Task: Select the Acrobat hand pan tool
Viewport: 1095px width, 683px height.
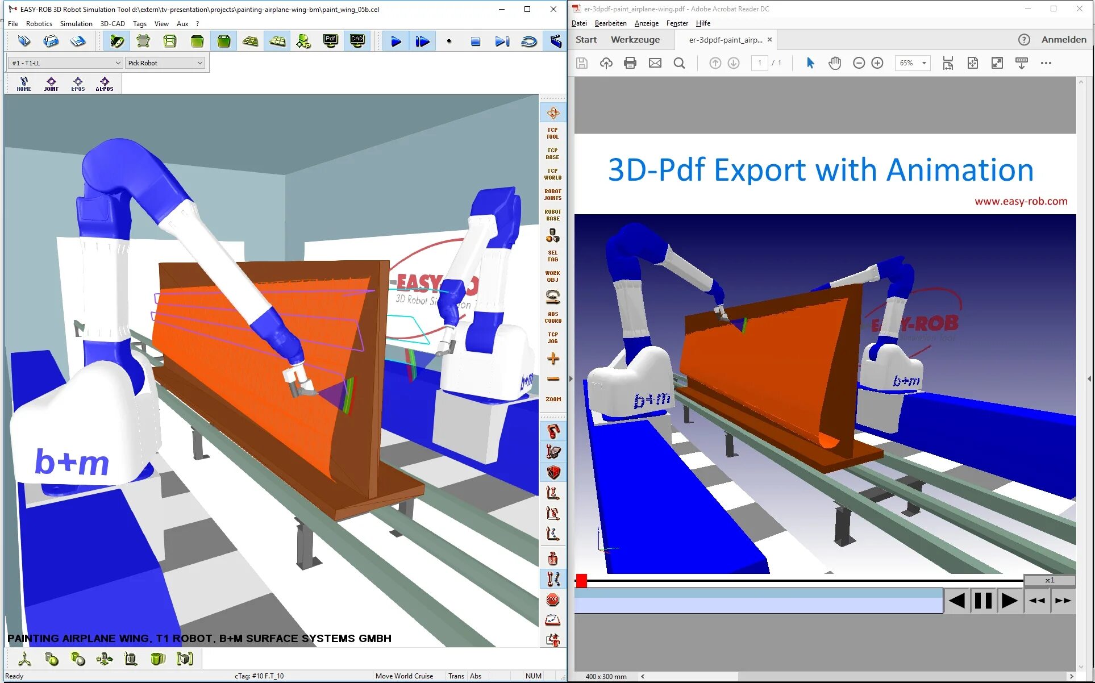Action: point(834,63)
